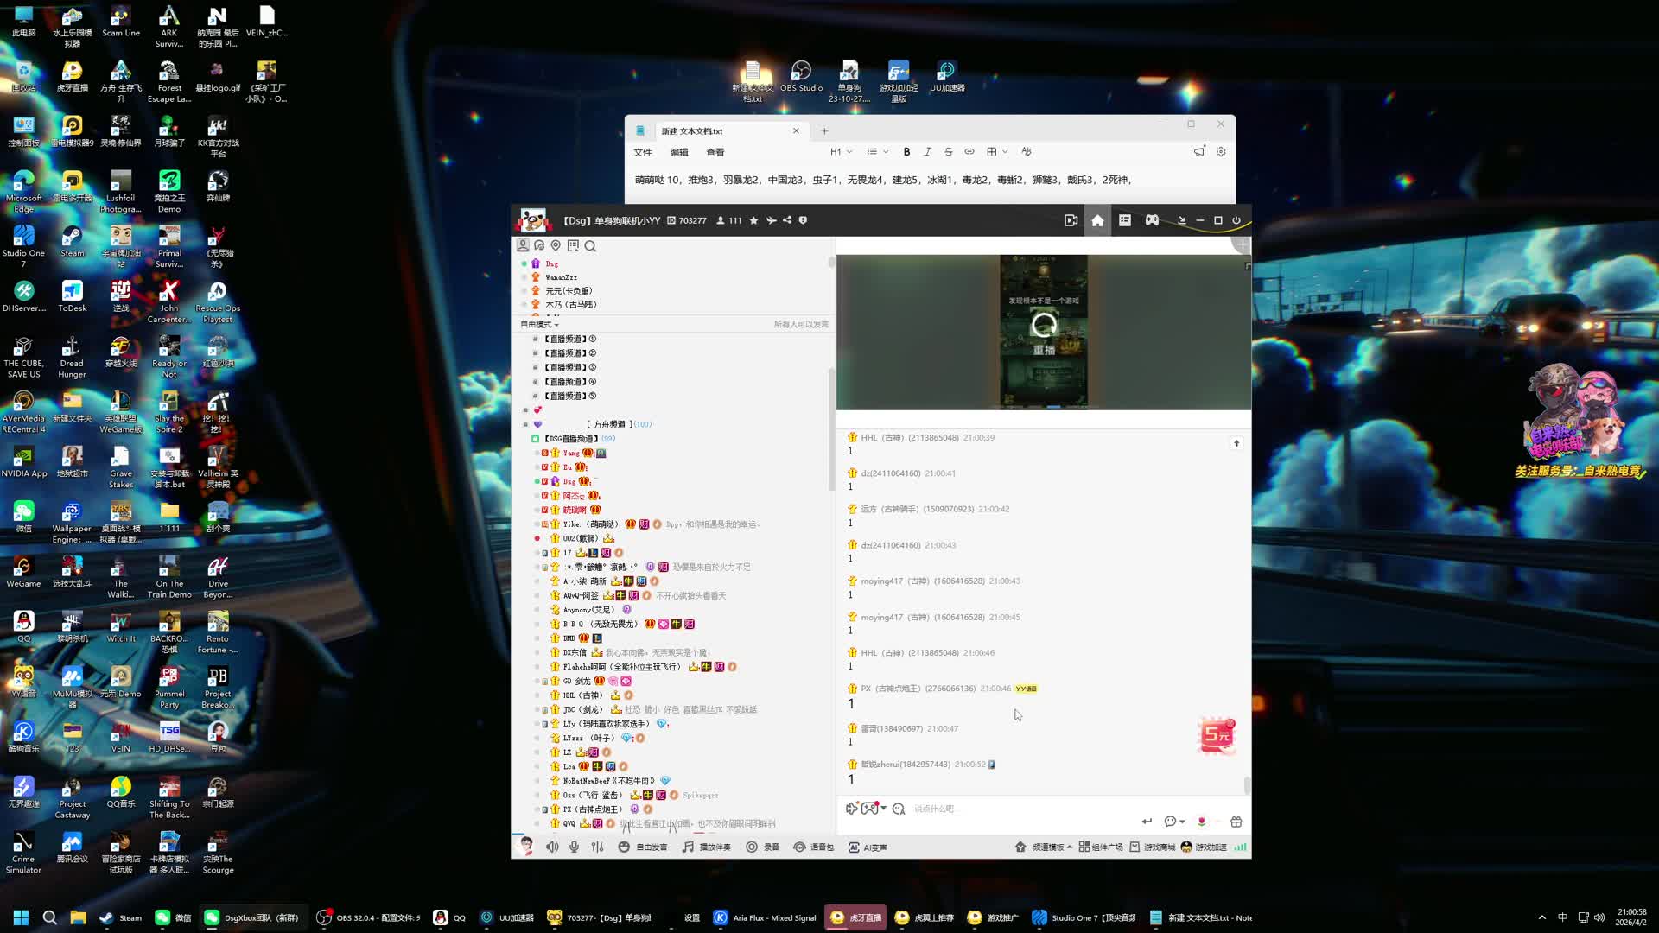
Task: Open the gamepad icon in YY title bar
Action: point(1152,220)
